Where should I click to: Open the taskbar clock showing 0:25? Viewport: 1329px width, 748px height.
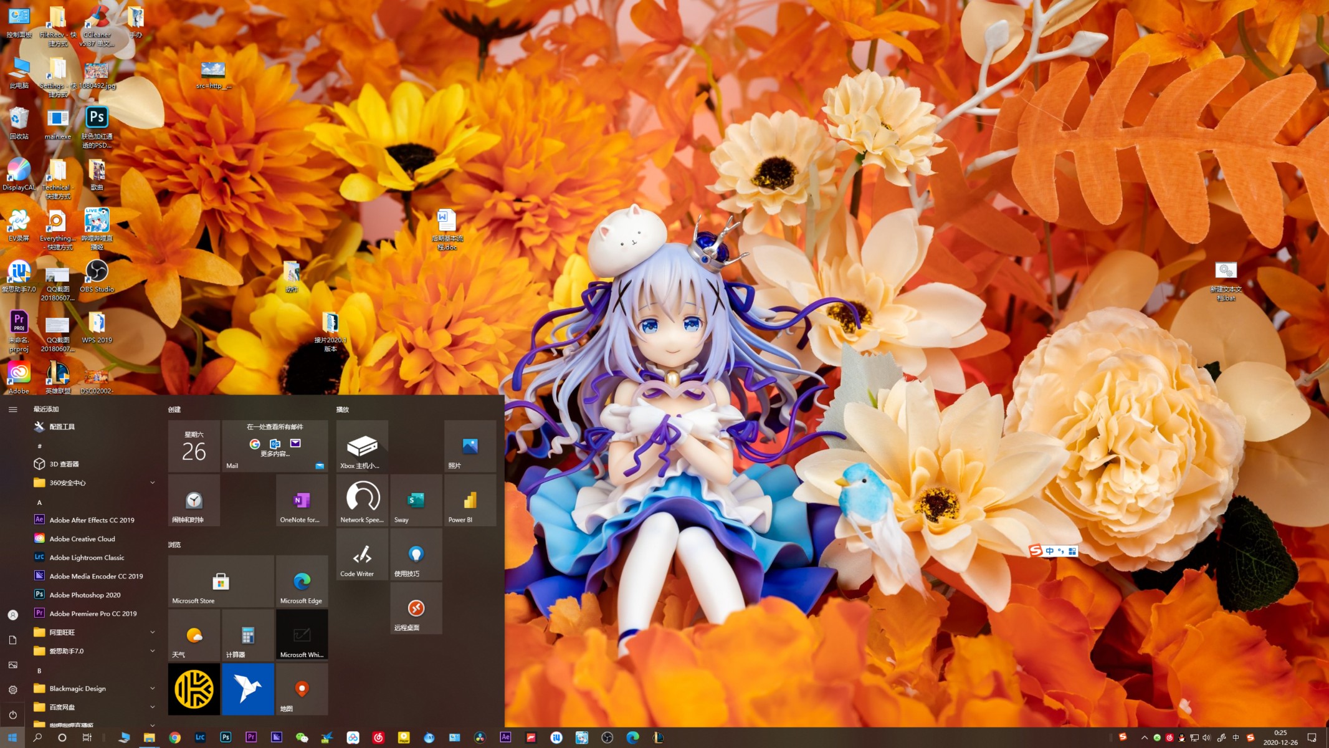(x=1280, y=737)
